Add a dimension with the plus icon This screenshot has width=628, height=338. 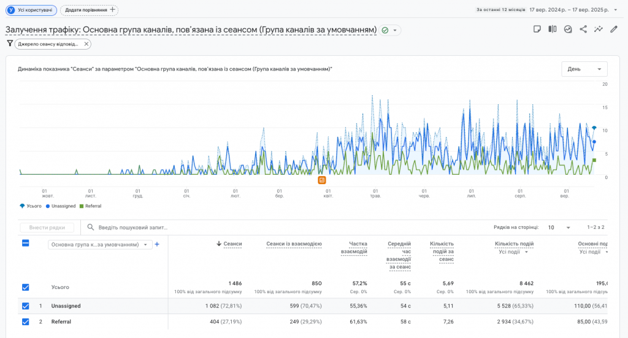click(157, 244)
